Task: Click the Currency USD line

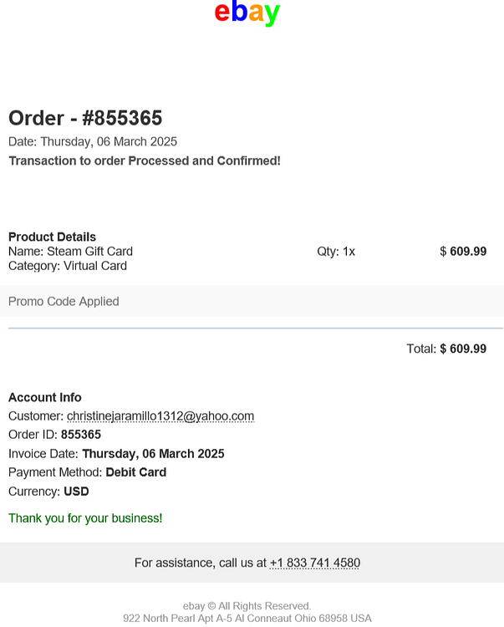Action: 48,492
